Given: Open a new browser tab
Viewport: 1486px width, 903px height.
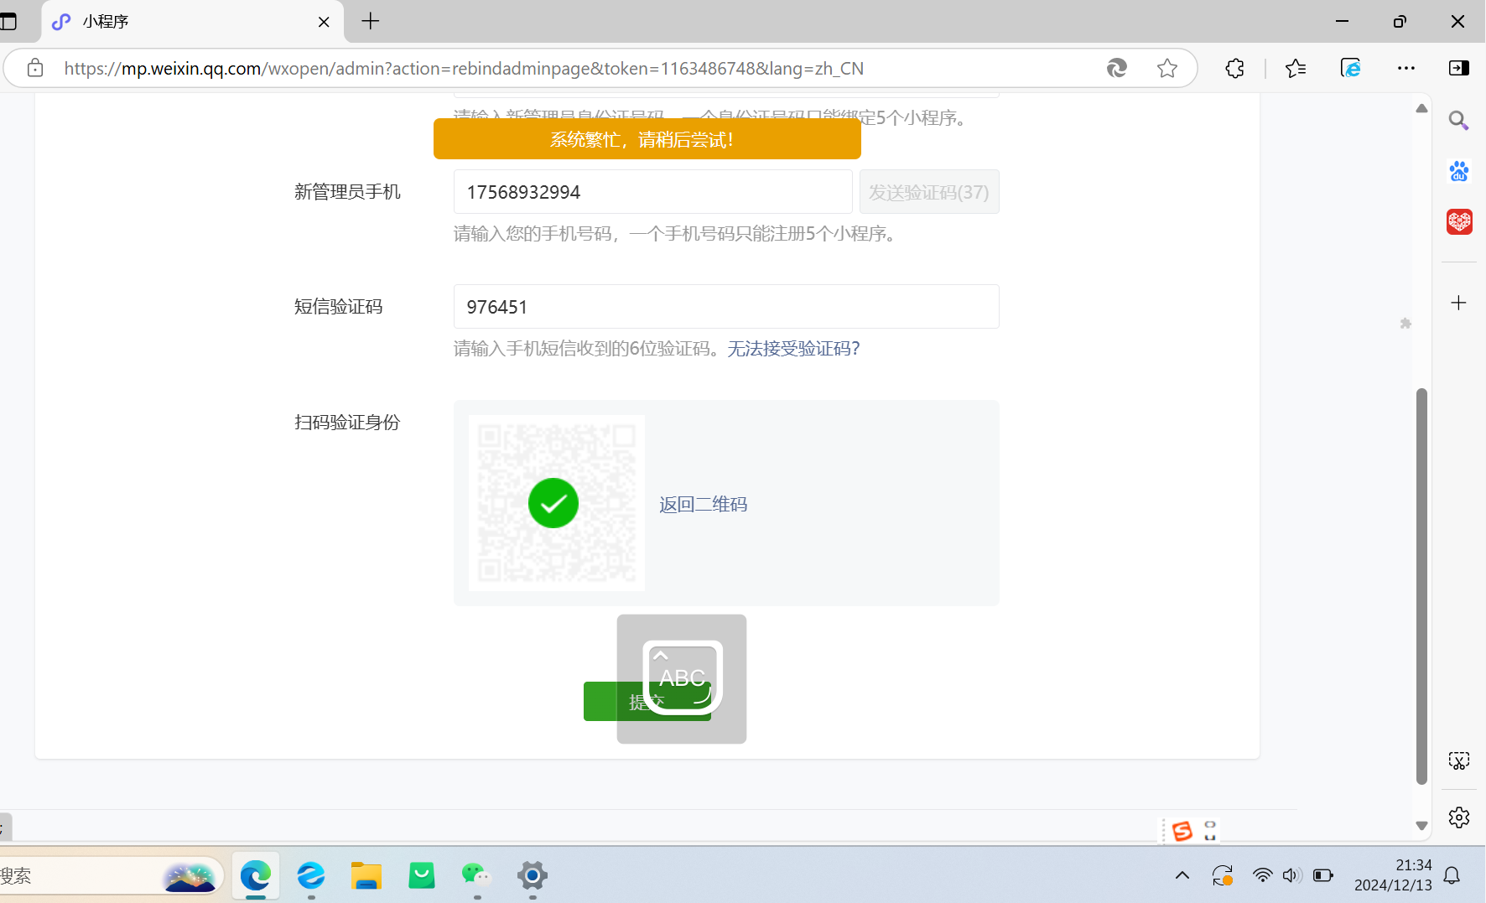Looking at the screenshot, I should [371, 21].
